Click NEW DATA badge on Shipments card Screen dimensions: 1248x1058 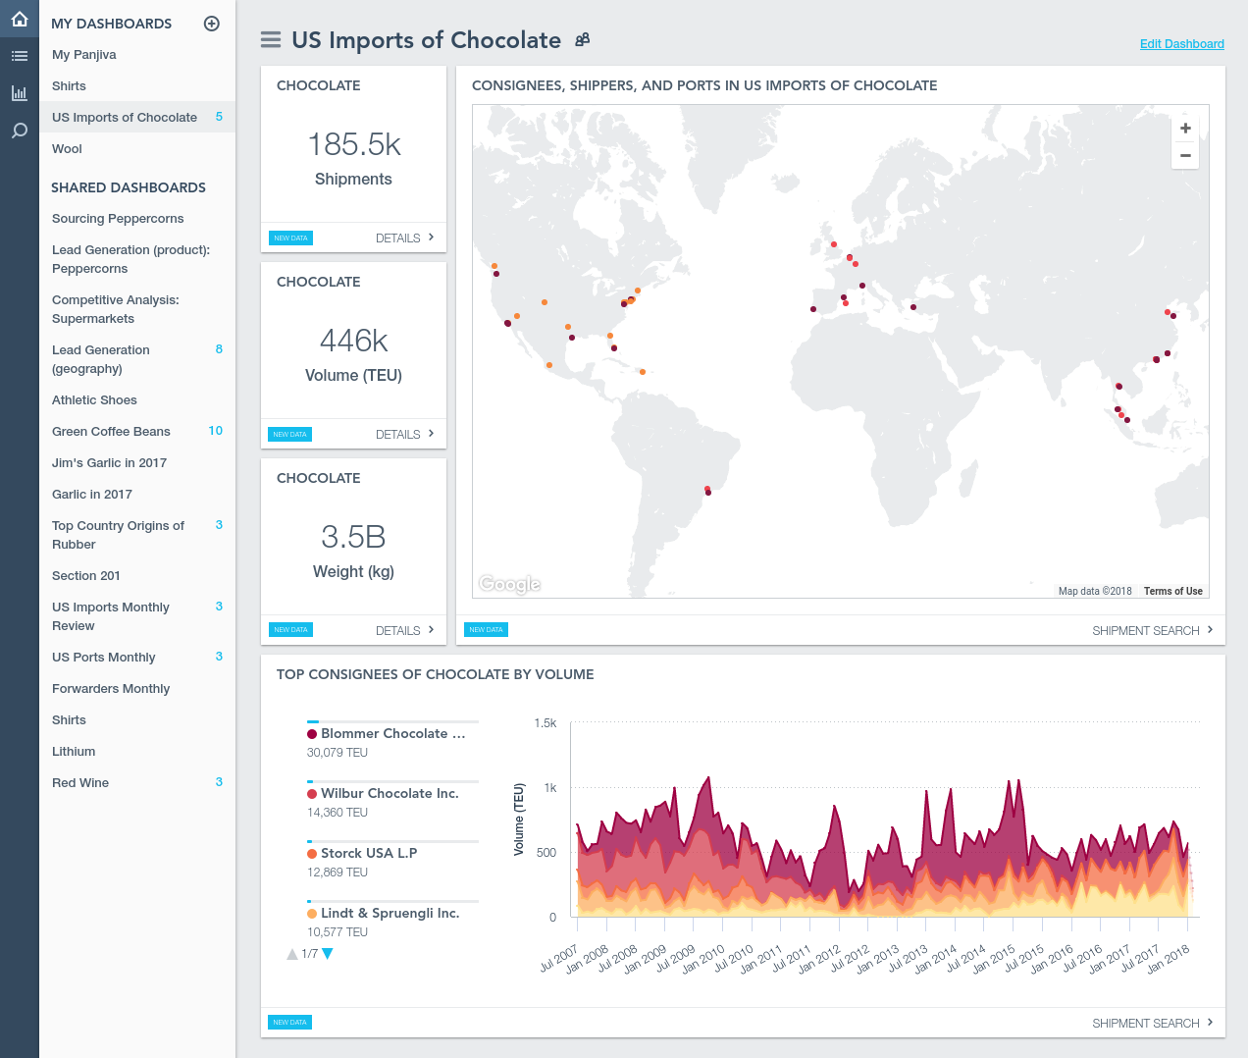tap(290, 238)
